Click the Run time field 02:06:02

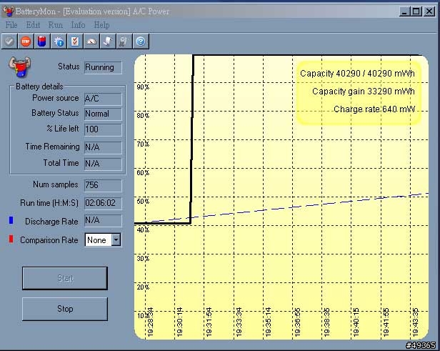pos(103,203)
